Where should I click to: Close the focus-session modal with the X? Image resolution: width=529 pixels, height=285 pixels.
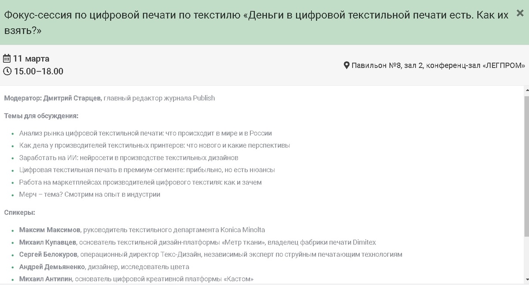(520, 14)
